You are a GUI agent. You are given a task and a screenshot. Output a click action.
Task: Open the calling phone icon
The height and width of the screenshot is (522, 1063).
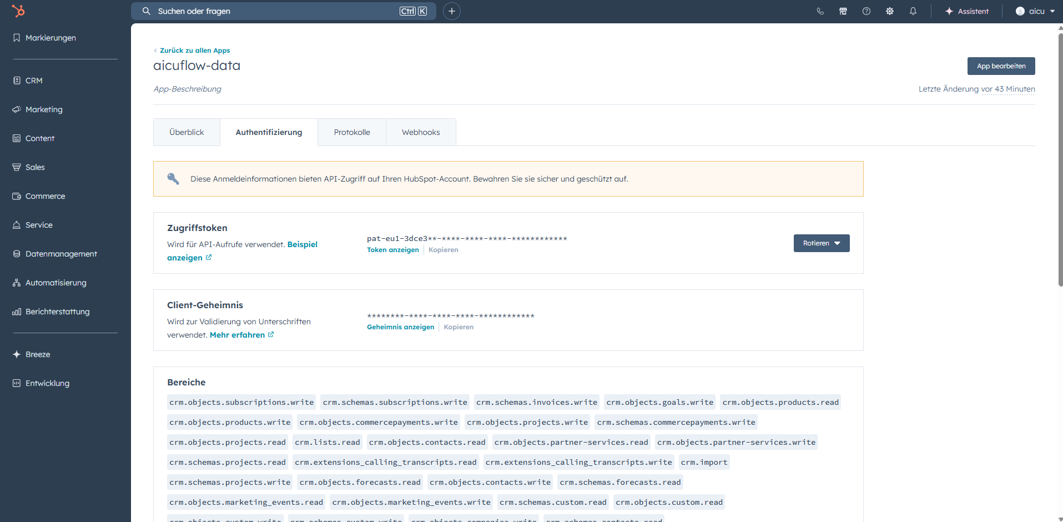pos(820,11)
